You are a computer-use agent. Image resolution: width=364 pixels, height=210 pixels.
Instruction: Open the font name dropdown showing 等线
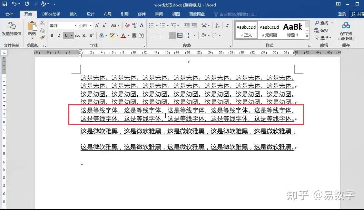click(75, 25)
